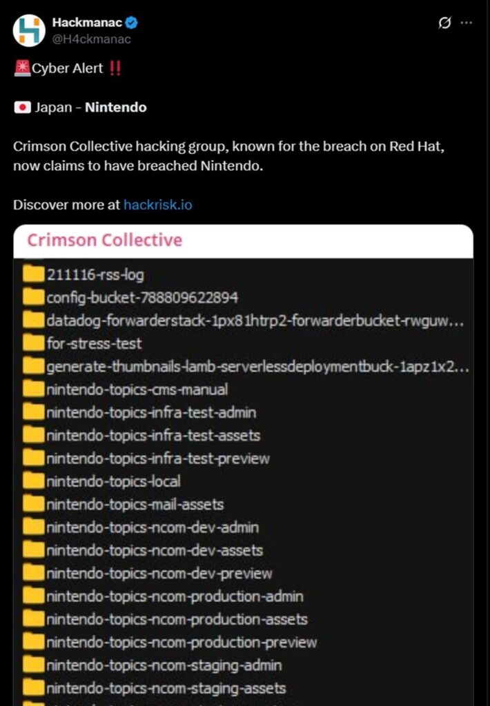Click the blue verified badge
The width and height of the screenshot is (490, 706).
(x=131, y=23)
